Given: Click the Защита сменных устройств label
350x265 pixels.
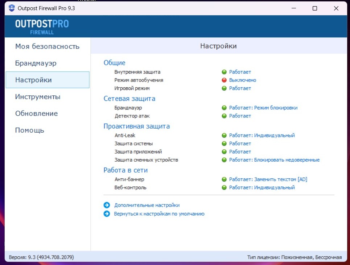Looking at the screenshot, I should coord(146,160).
